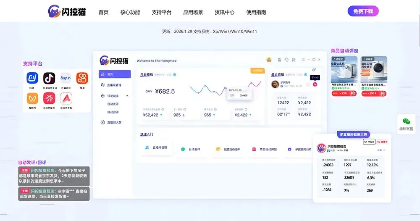This screenshot has height=221, width=420.
Task: Click the red ¥998 抢 buy button
Action: click(344, 93)
